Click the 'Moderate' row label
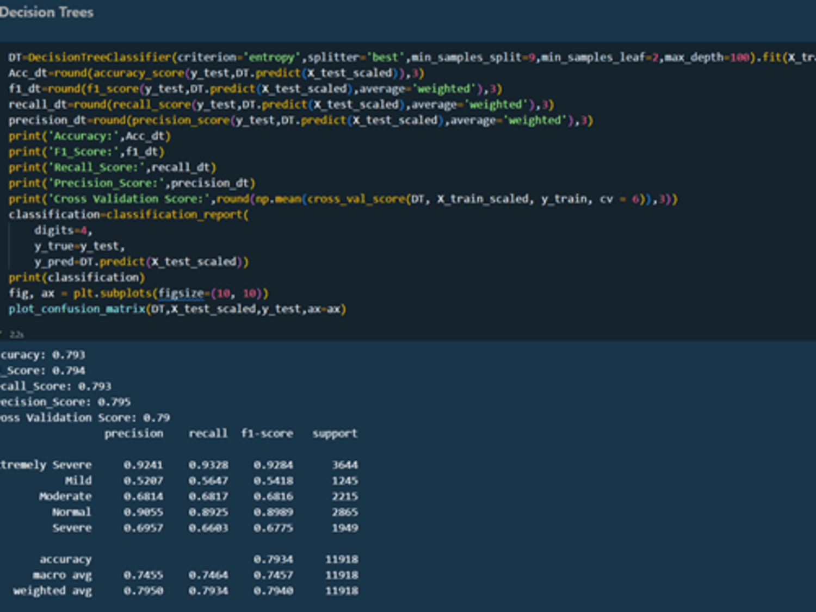This screenshot has width=816, height=612. 65,497
